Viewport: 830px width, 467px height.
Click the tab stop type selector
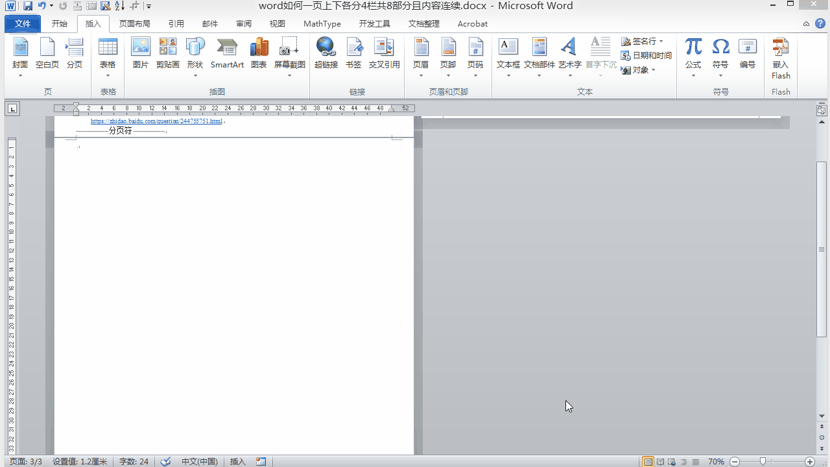pyautogui.click(x=13, y=108)
